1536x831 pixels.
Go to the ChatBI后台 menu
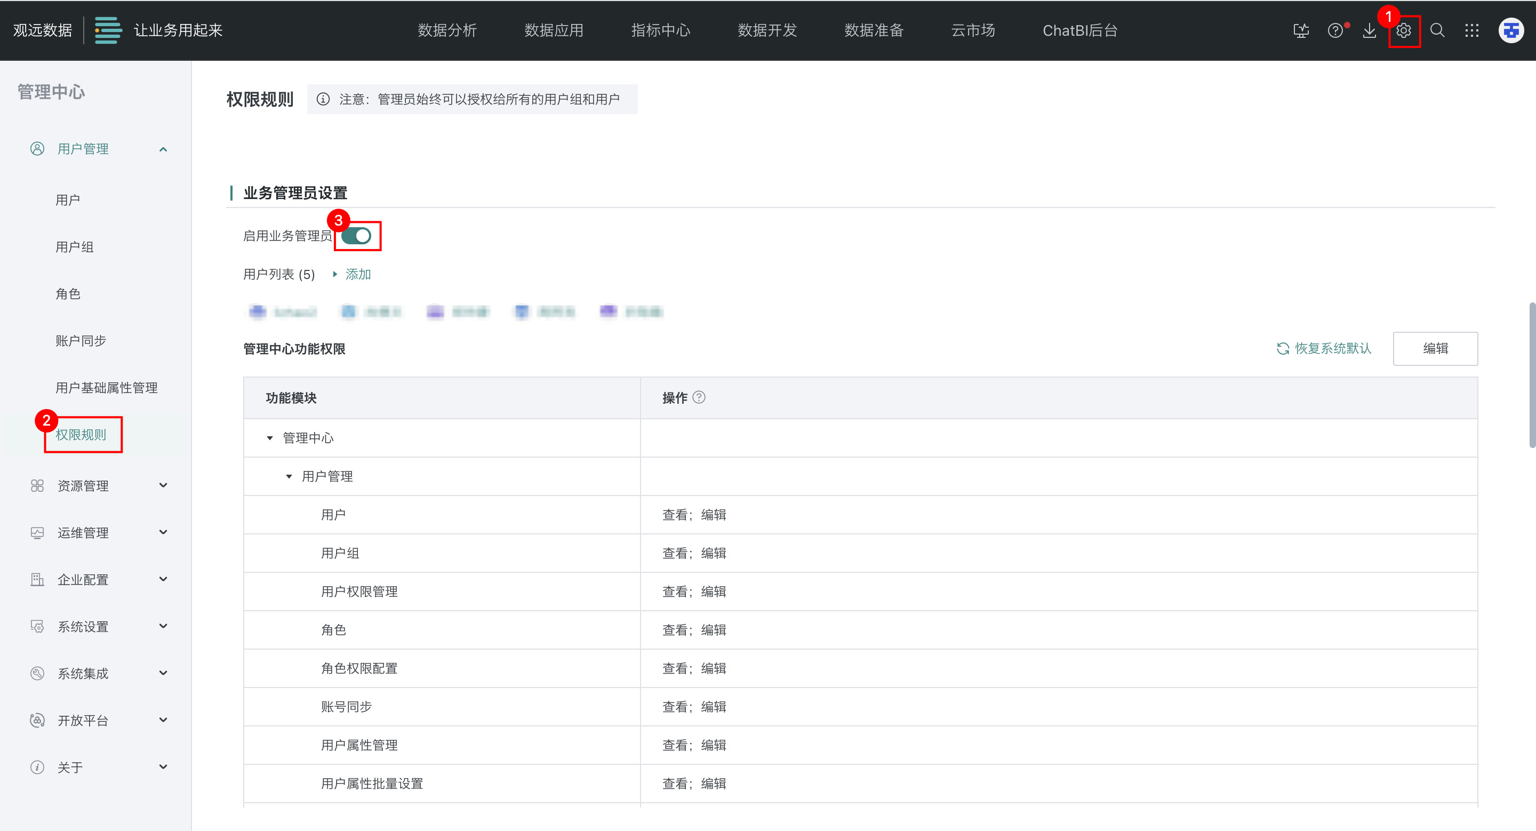click(1079, 30)
